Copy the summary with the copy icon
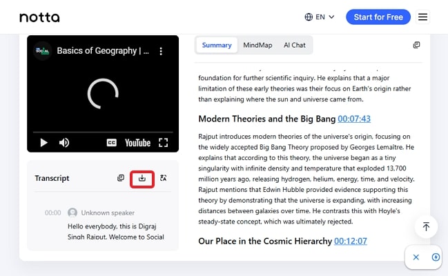This screenshot has height=276, width=448. (x=416, y=46)
